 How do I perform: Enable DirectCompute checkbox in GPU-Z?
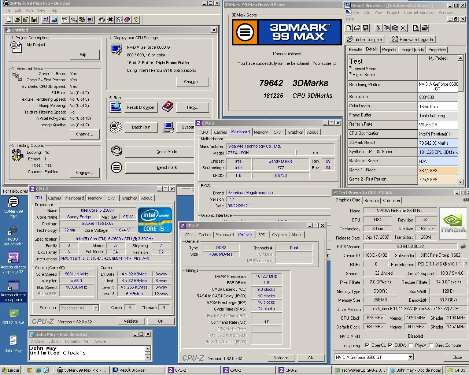(x=431, y=345)
